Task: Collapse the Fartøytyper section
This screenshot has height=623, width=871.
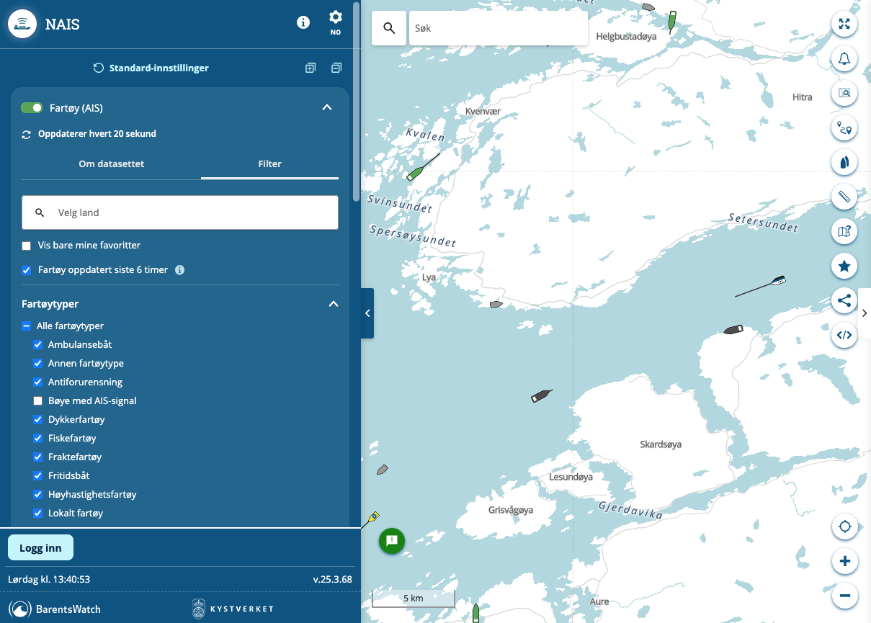Action: (x=333, y=304)
